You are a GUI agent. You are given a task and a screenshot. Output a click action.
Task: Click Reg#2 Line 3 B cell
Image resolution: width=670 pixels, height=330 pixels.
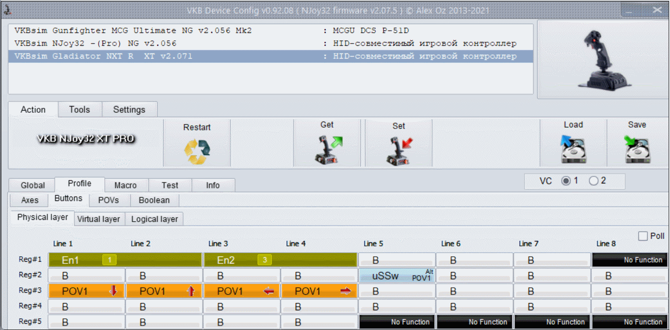[x=242, y=276]
